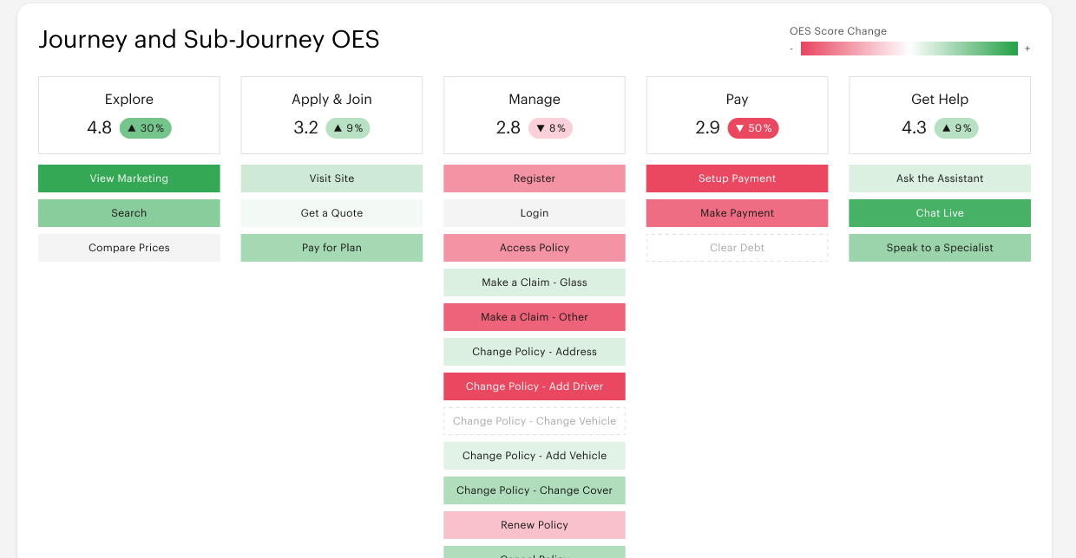The width and height of the screenshot is (1076, 558).
Task: Select the Access Policy sub-journey
Action: coord(535,248)
